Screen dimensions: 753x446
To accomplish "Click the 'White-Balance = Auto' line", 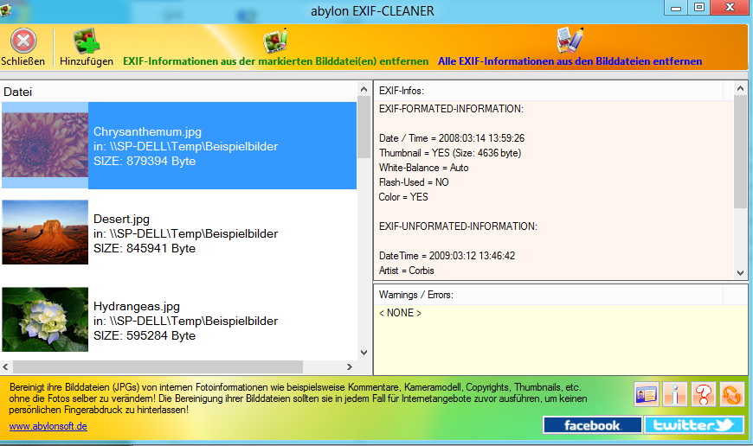I will pyautogui.click(x=423, y=168).
